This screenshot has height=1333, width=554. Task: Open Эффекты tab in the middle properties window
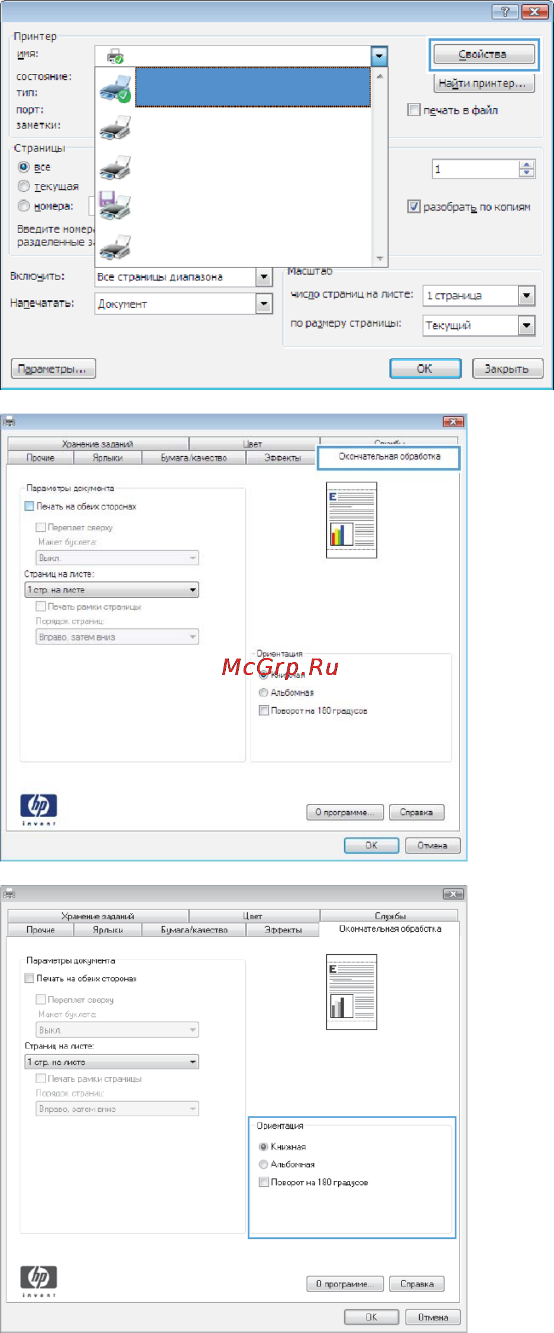click(283, 457)
